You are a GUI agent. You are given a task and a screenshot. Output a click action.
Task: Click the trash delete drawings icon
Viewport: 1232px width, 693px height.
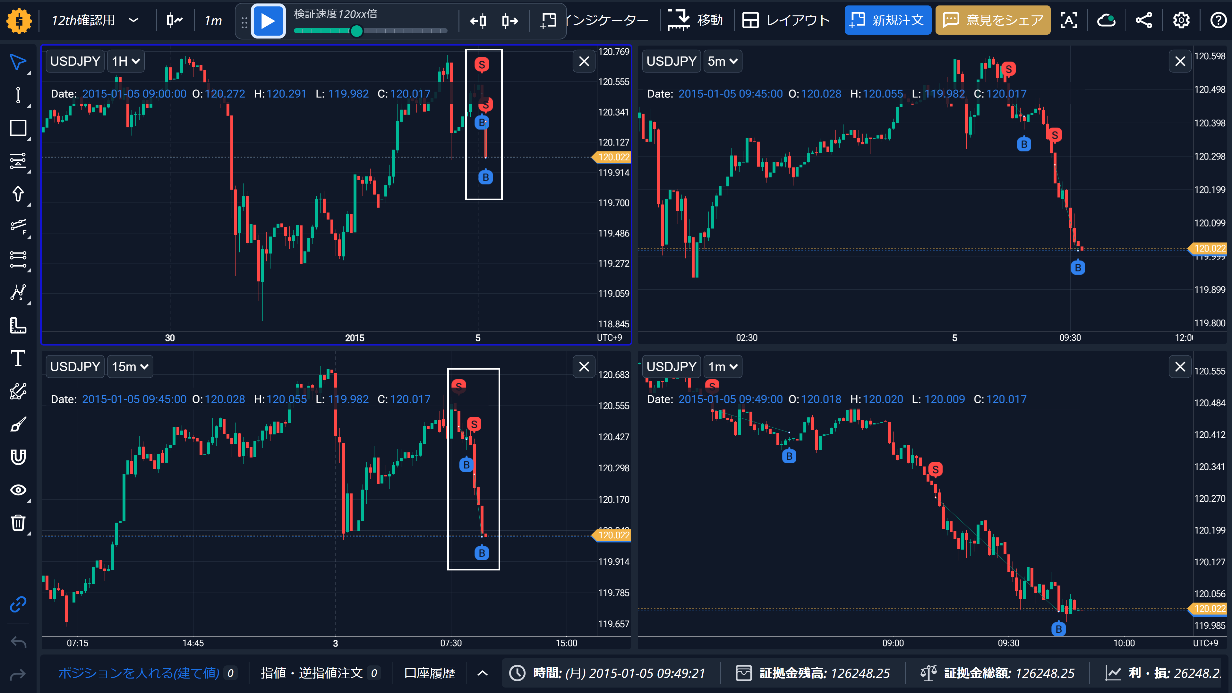click(18, 523)
